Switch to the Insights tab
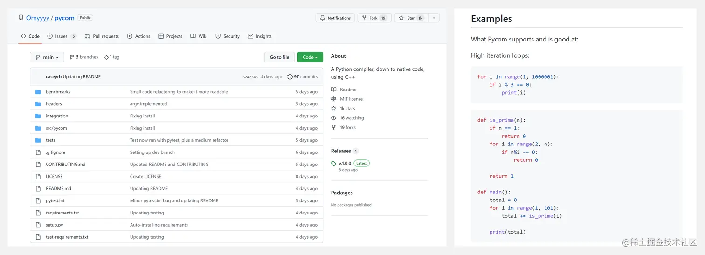This screenshot has width=705, height=255. (x=260, y=36)
